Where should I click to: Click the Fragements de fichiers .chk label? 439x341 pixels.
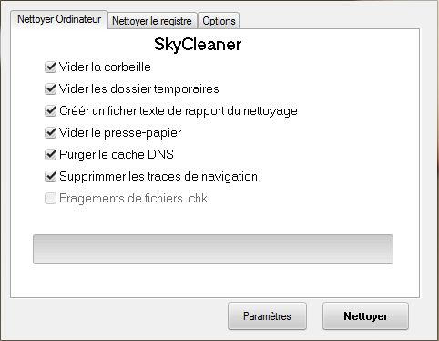coord(133,199)
